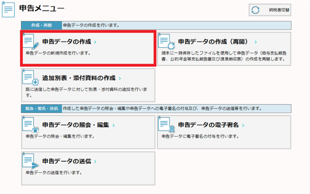Click the description starting 端末に一時保存したファイル
This screenshot has height=194, width=310.
224,56
